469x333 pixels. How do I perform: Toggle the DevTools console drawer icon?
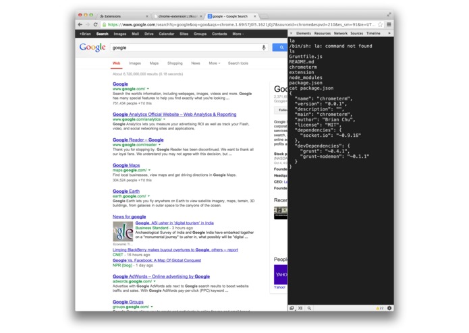(300, 308)
